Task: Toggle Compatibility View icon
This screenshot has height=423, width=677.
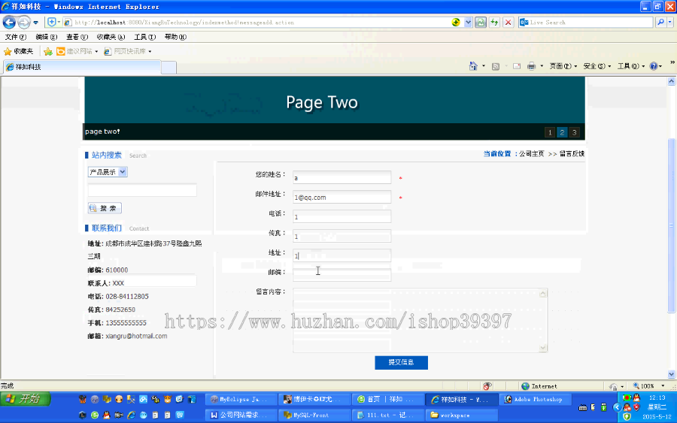Action: click(481, 23)
